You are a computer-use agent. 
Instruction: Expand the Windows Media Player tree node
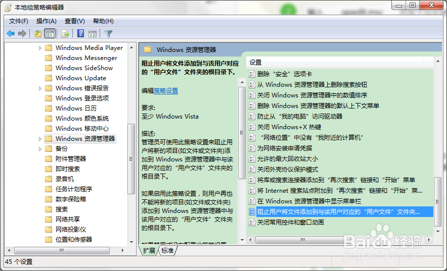40,48
